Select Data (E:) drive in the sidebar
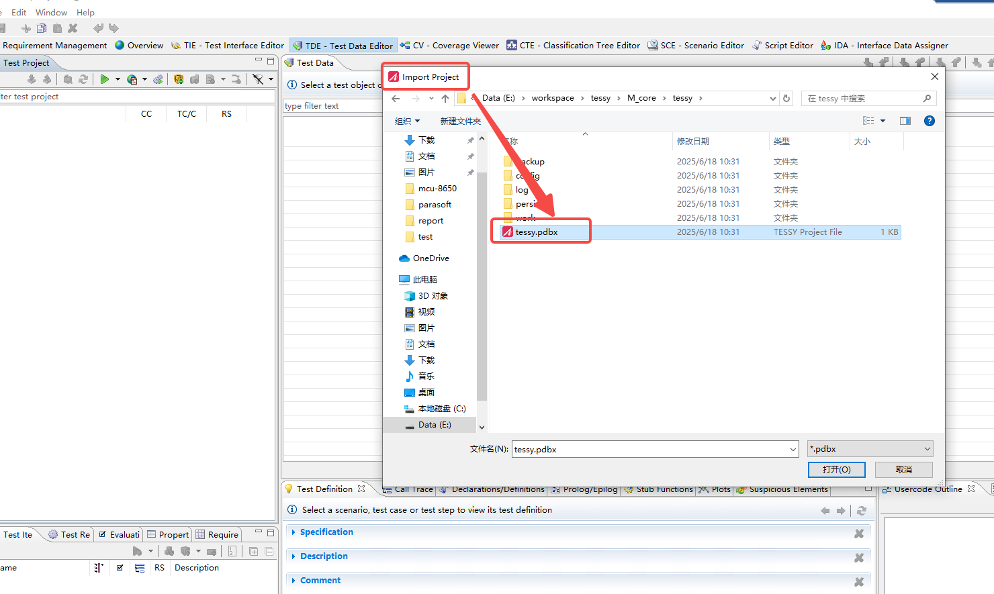Viewport: 994px width, 594px height. (430, 425)
